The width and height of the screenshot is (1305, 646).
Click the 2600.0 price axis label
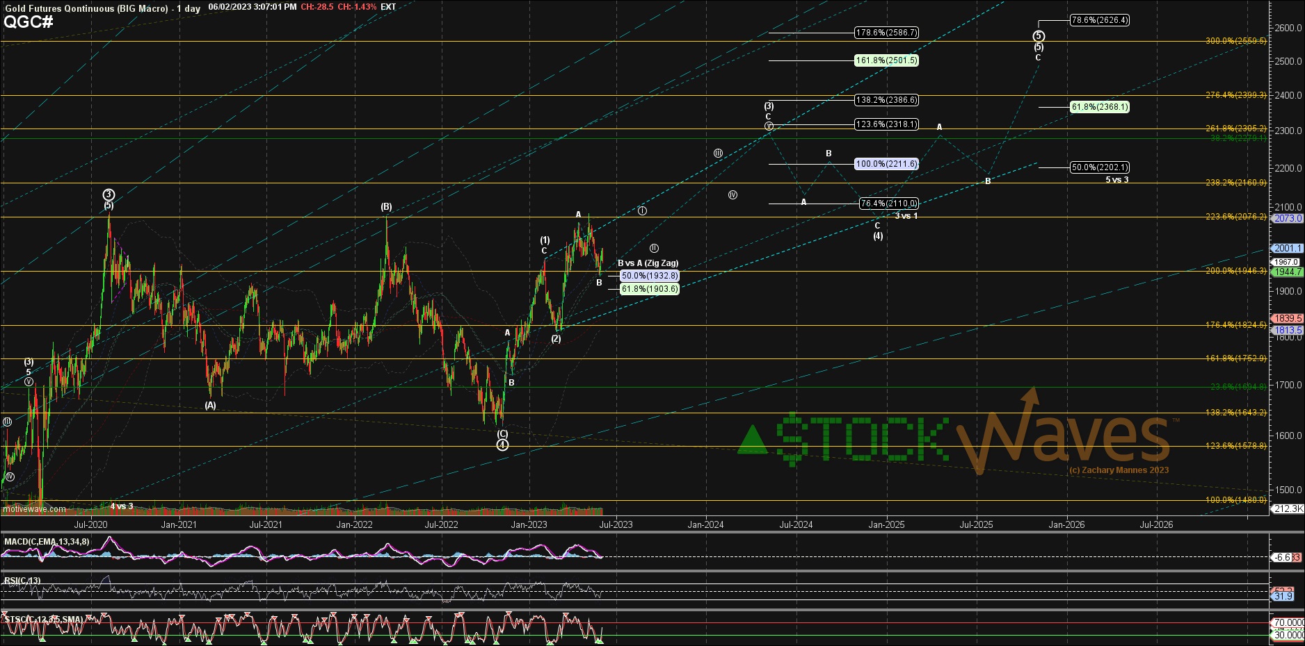pos(1289,28)
